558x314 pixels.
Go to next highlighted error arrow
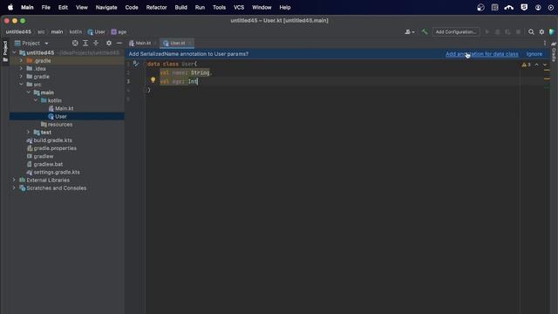[545, 65]
